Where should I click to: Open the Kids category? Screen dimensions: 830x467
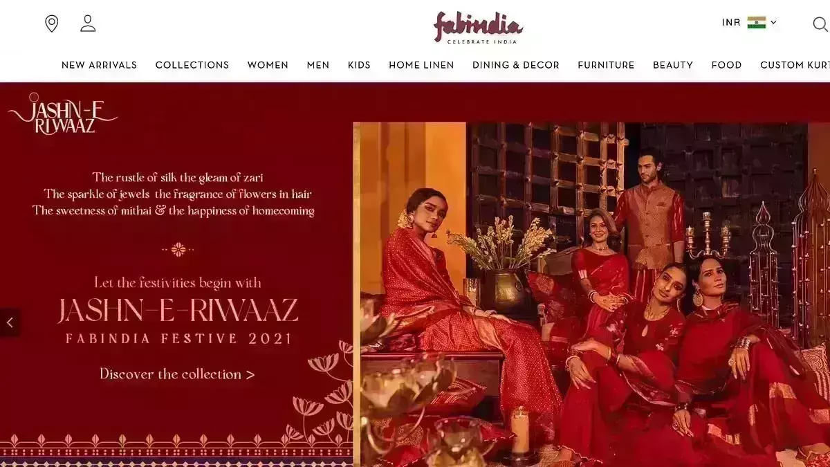click(x=359, y=65)
